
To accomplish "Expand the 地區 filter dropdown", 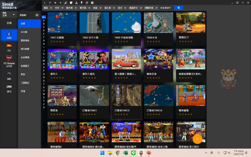I will click(x=97, y=8).
